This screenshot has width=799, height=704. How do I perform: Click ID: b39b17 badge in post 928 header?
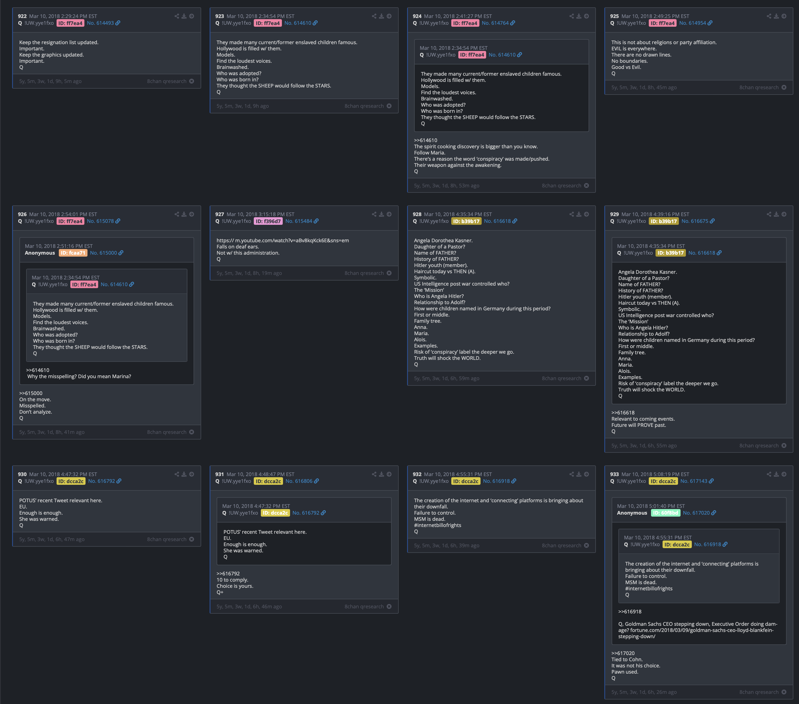coord(466,221)
